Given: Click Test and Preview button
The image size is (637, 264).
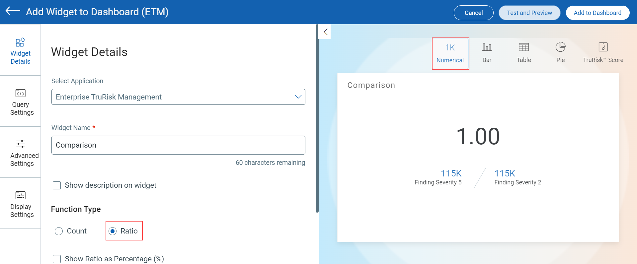Looking at the screenshot, I should [x=529, y=13].
